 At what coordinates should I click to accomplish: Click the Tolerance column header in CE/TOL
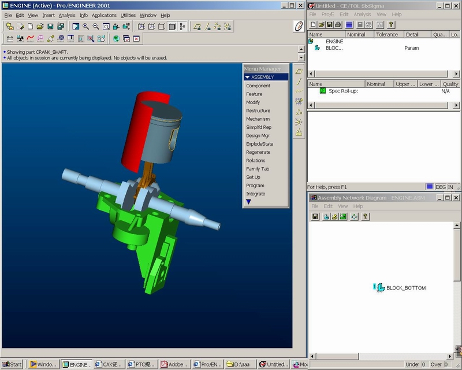click(x=389, y=35)
